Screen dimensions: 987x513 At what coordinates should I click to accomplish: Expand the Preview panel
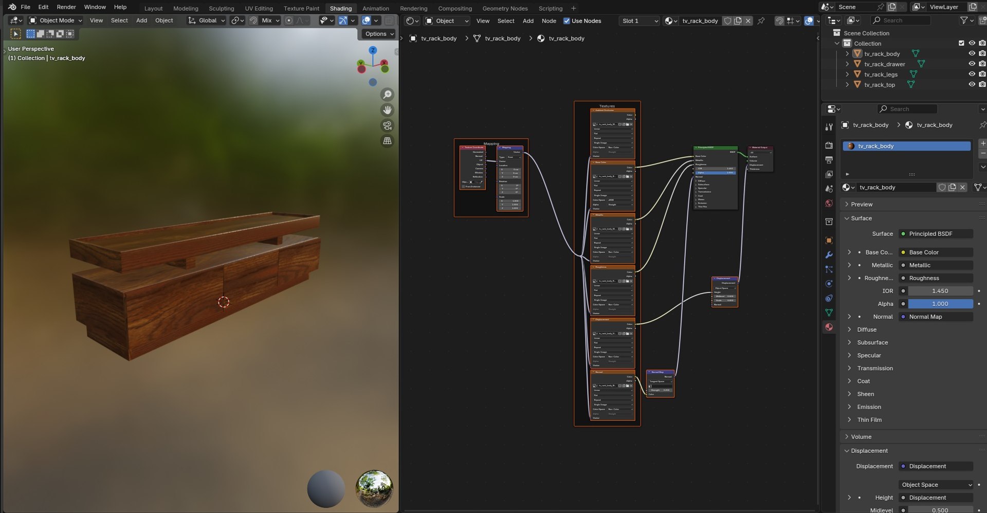pos(862,205)
